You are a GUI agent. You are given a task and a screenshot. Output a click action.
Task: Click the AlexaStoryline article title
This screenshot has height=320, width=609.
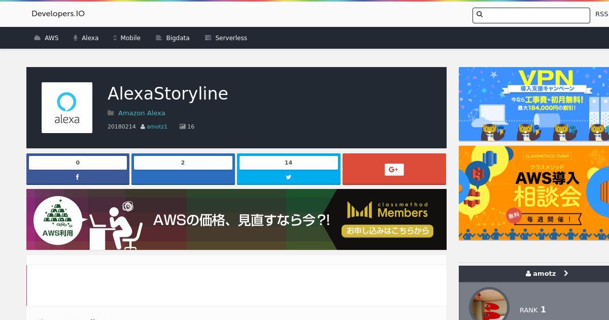[x=167, y=93]
